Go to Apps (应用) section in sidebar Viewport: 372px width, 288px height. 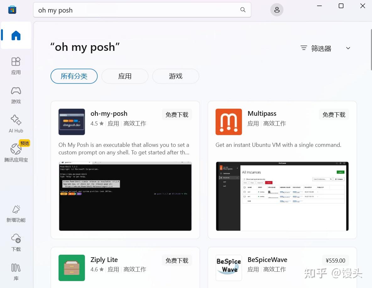(x=16, y=66)
